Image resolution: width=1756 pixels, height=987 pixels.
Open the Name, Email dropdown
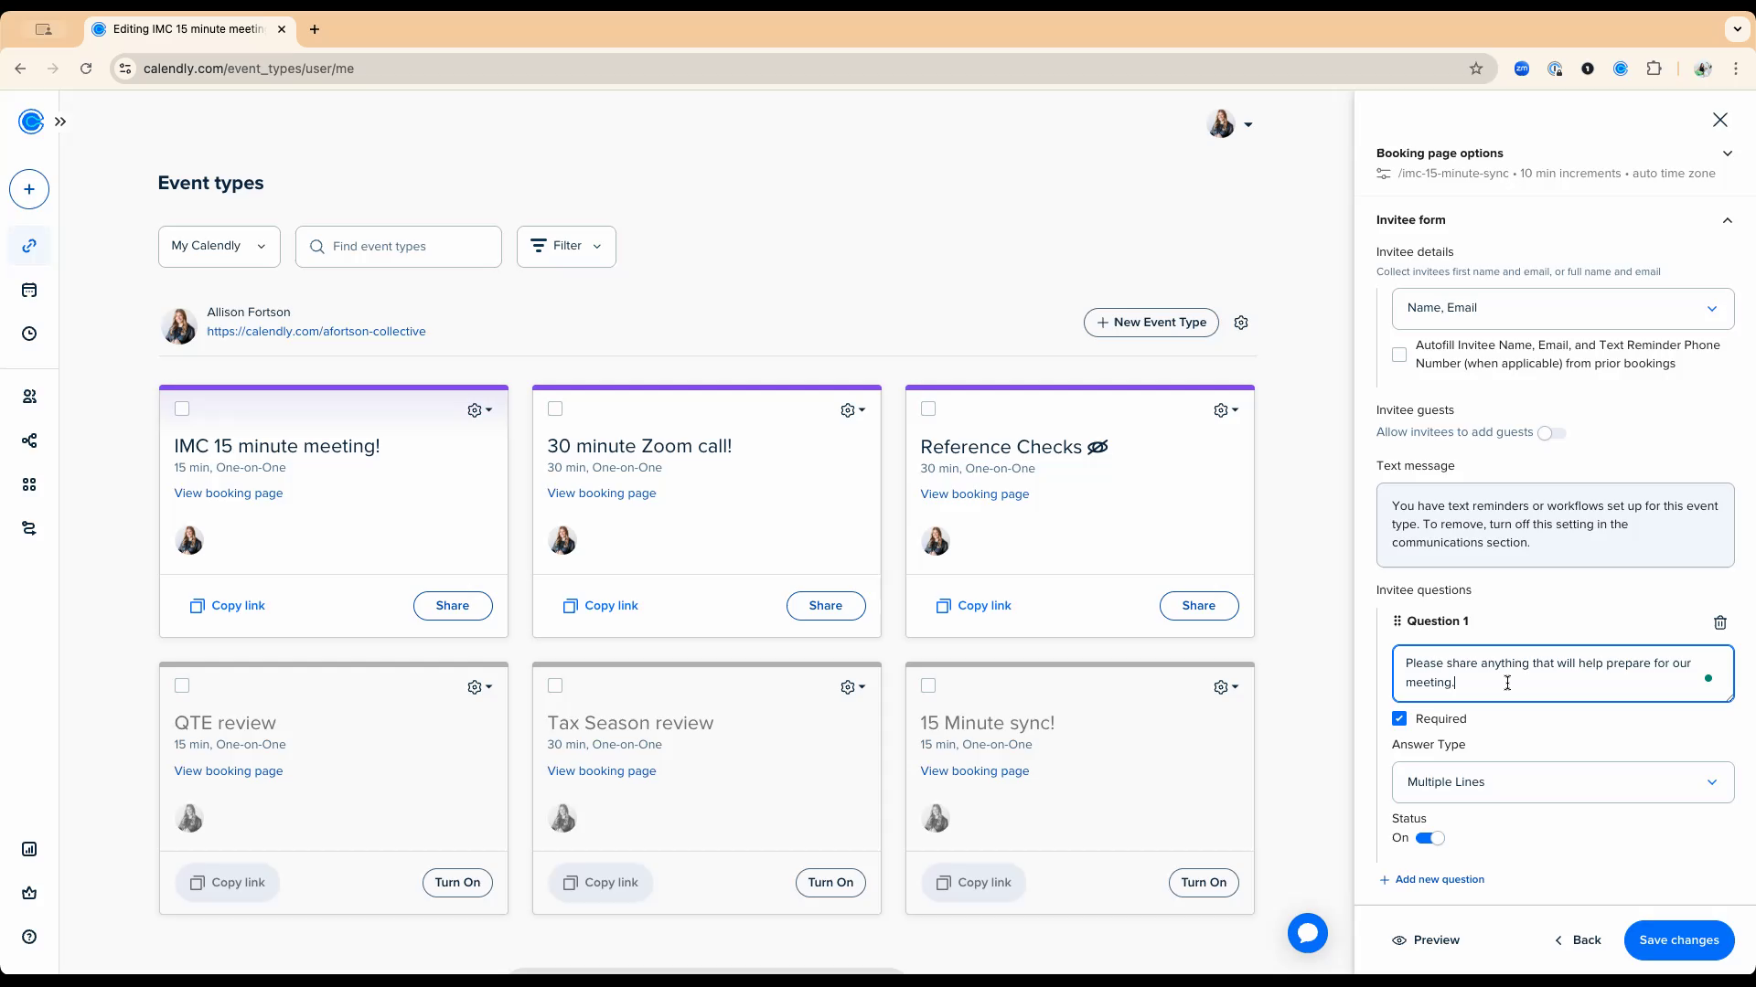coord(1562,309)
